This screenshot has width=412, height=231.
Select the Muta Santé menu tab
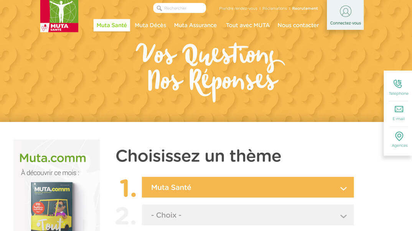(x=112, y=25)
